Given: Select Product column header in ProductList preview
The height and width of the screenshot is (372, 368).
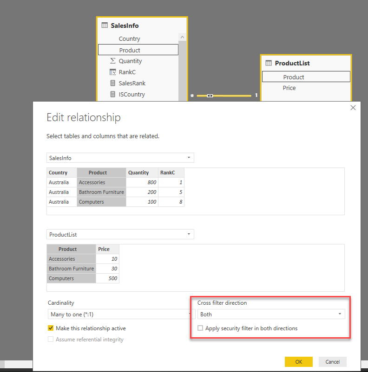Looking at the screenshot, I should [71, 249].
